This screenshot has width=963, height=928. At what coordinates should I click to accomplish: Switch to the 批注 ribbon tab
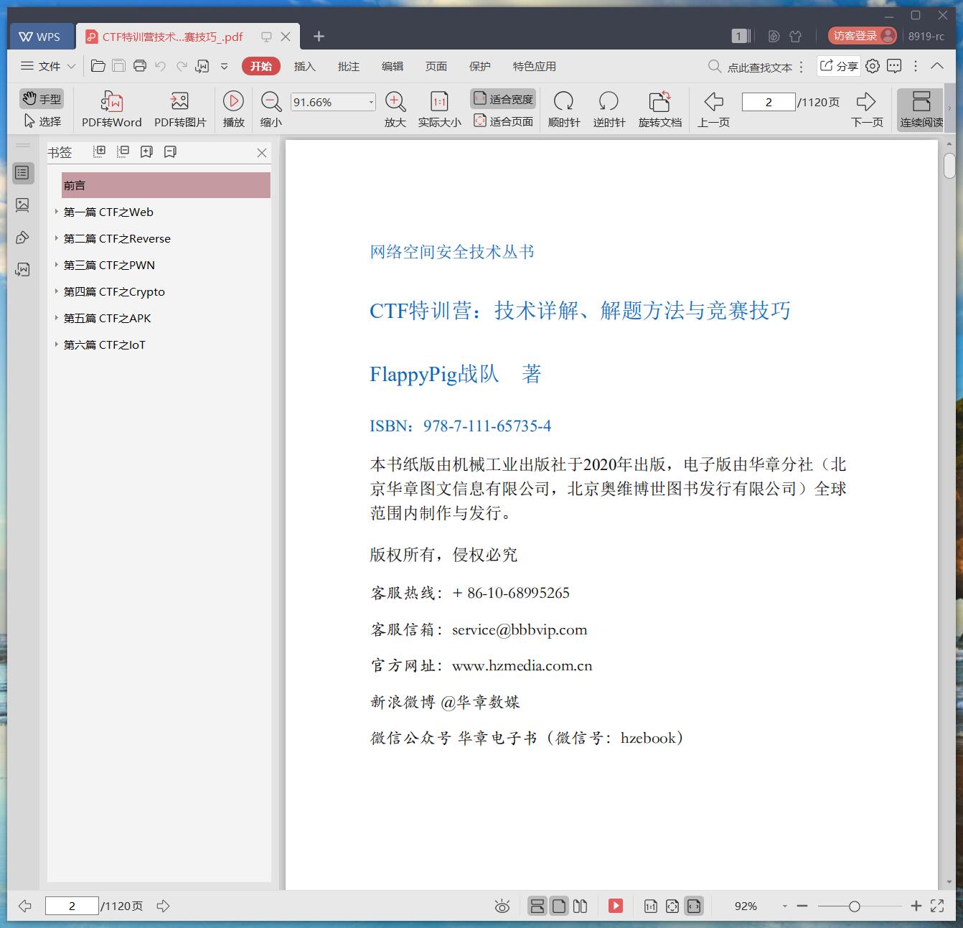pos(348,66)
